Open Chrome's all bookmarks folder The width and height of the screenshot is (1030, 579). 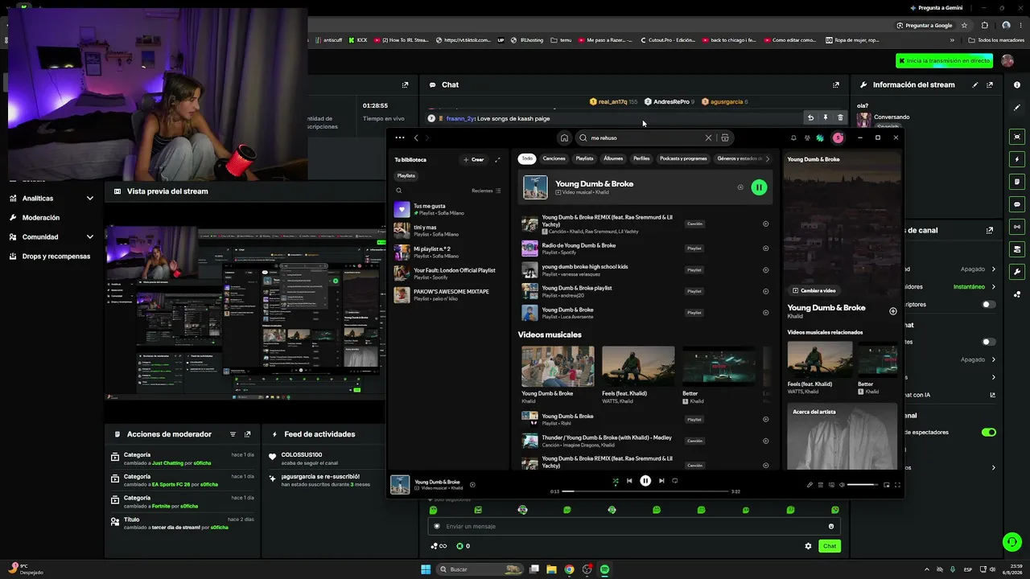tap(996, 40)
